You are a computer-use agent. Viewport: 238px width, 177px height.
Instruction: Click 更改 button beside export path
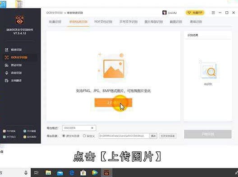153,136
